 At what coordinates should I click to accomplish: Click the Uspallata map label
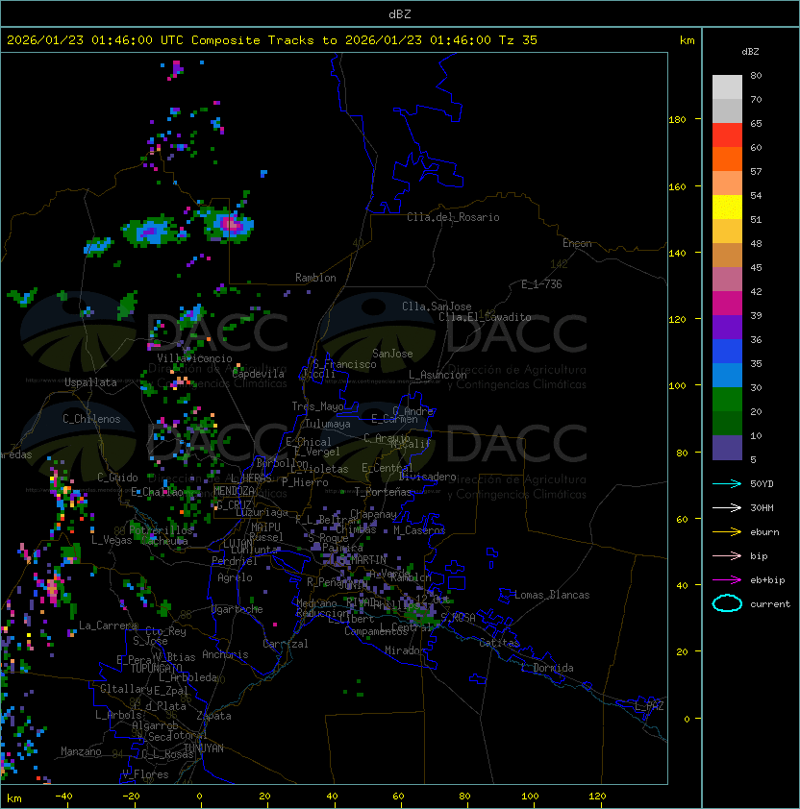click(x=90, y=382)
